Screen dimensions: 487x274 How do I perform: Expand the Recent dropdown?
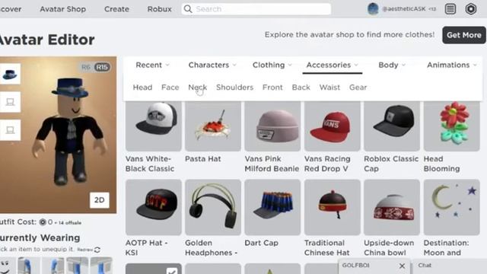152,65
